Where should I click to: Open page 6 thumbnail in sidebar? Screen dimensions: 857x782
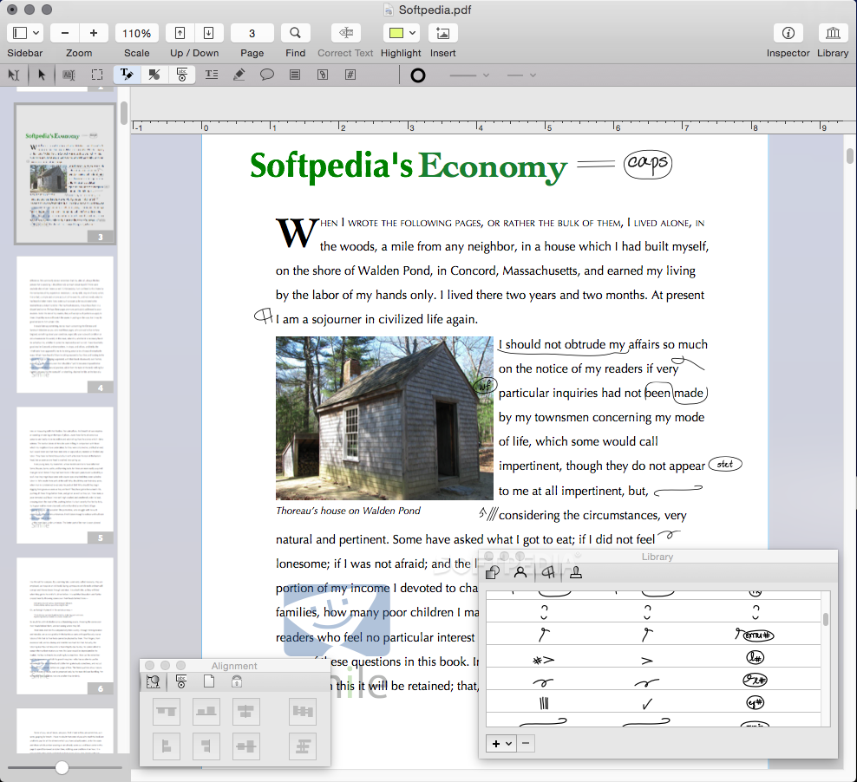65,626
